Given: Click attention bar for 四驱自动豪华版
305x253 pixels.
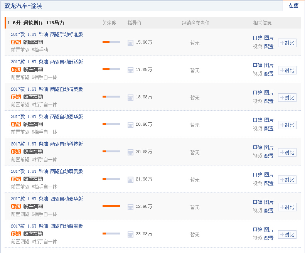Looking at the screenshot, I should click(x=111, y=206).
